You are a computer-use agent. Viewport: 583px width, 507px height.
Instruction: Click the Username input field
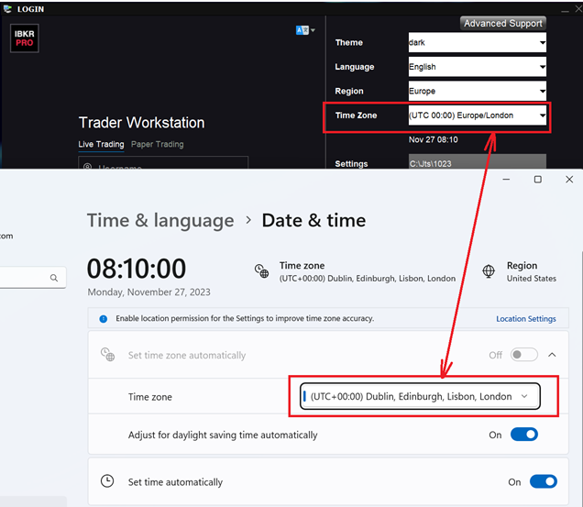point(163,163)
